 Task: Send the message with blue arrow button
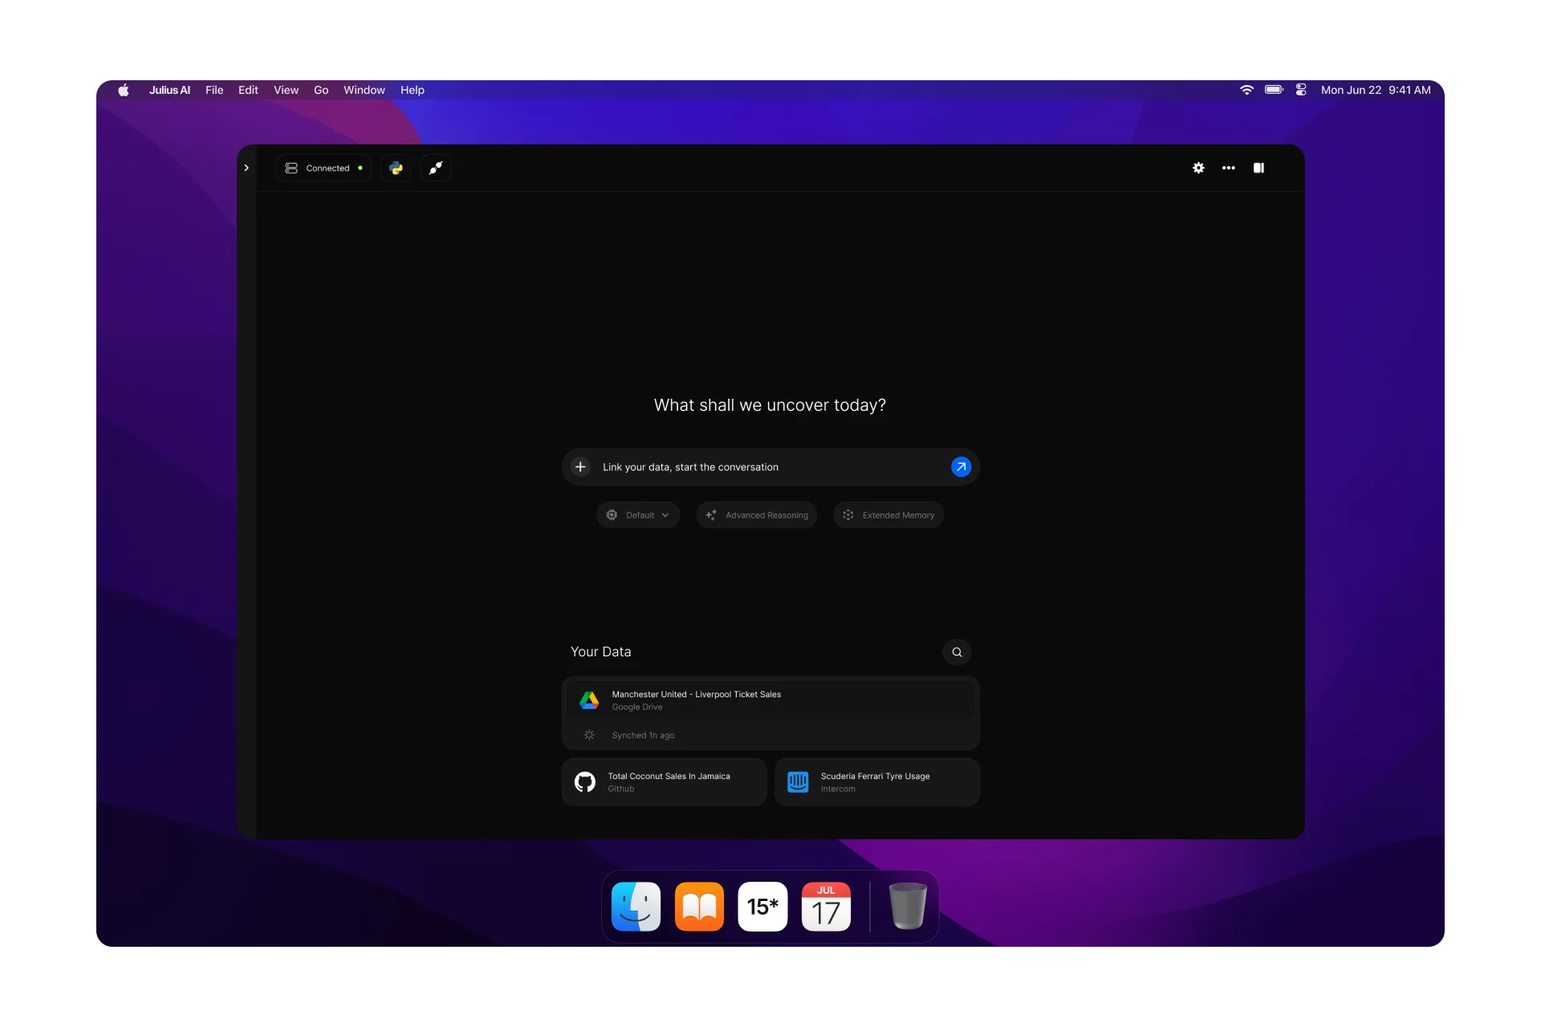click(x=961, y=467)
